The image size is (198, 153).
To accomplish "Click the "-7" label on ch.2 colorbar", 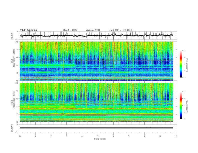I will 184,119.
